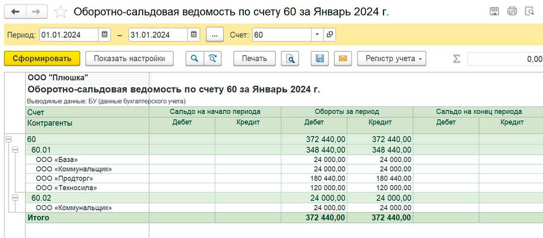The image size is (543, 238).
Task: Click the save diskette icon in the title bar
Action: click(494, 11)
